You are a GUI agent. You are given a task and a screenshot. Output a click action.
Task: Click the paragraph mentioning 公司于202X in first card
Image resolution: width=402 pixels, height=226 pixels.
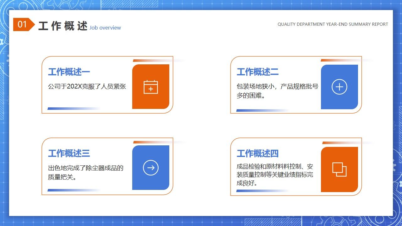pos(87,87)
